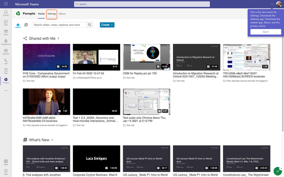284x177 pixels.
Task: Open the Test vids folder link under FHS Core
Action: 31,81
